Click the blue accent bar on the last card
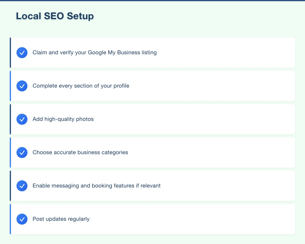 [11, 219]
